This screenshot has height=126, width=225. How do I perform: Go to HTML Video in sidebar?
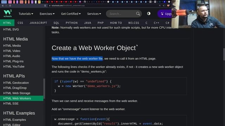pos(12,51)
